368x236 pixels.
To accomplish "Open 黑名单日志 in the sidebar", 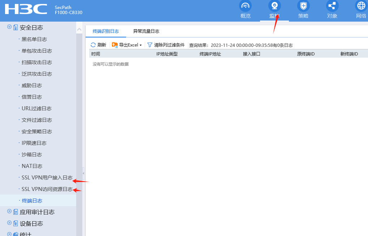I will (34, 39).
